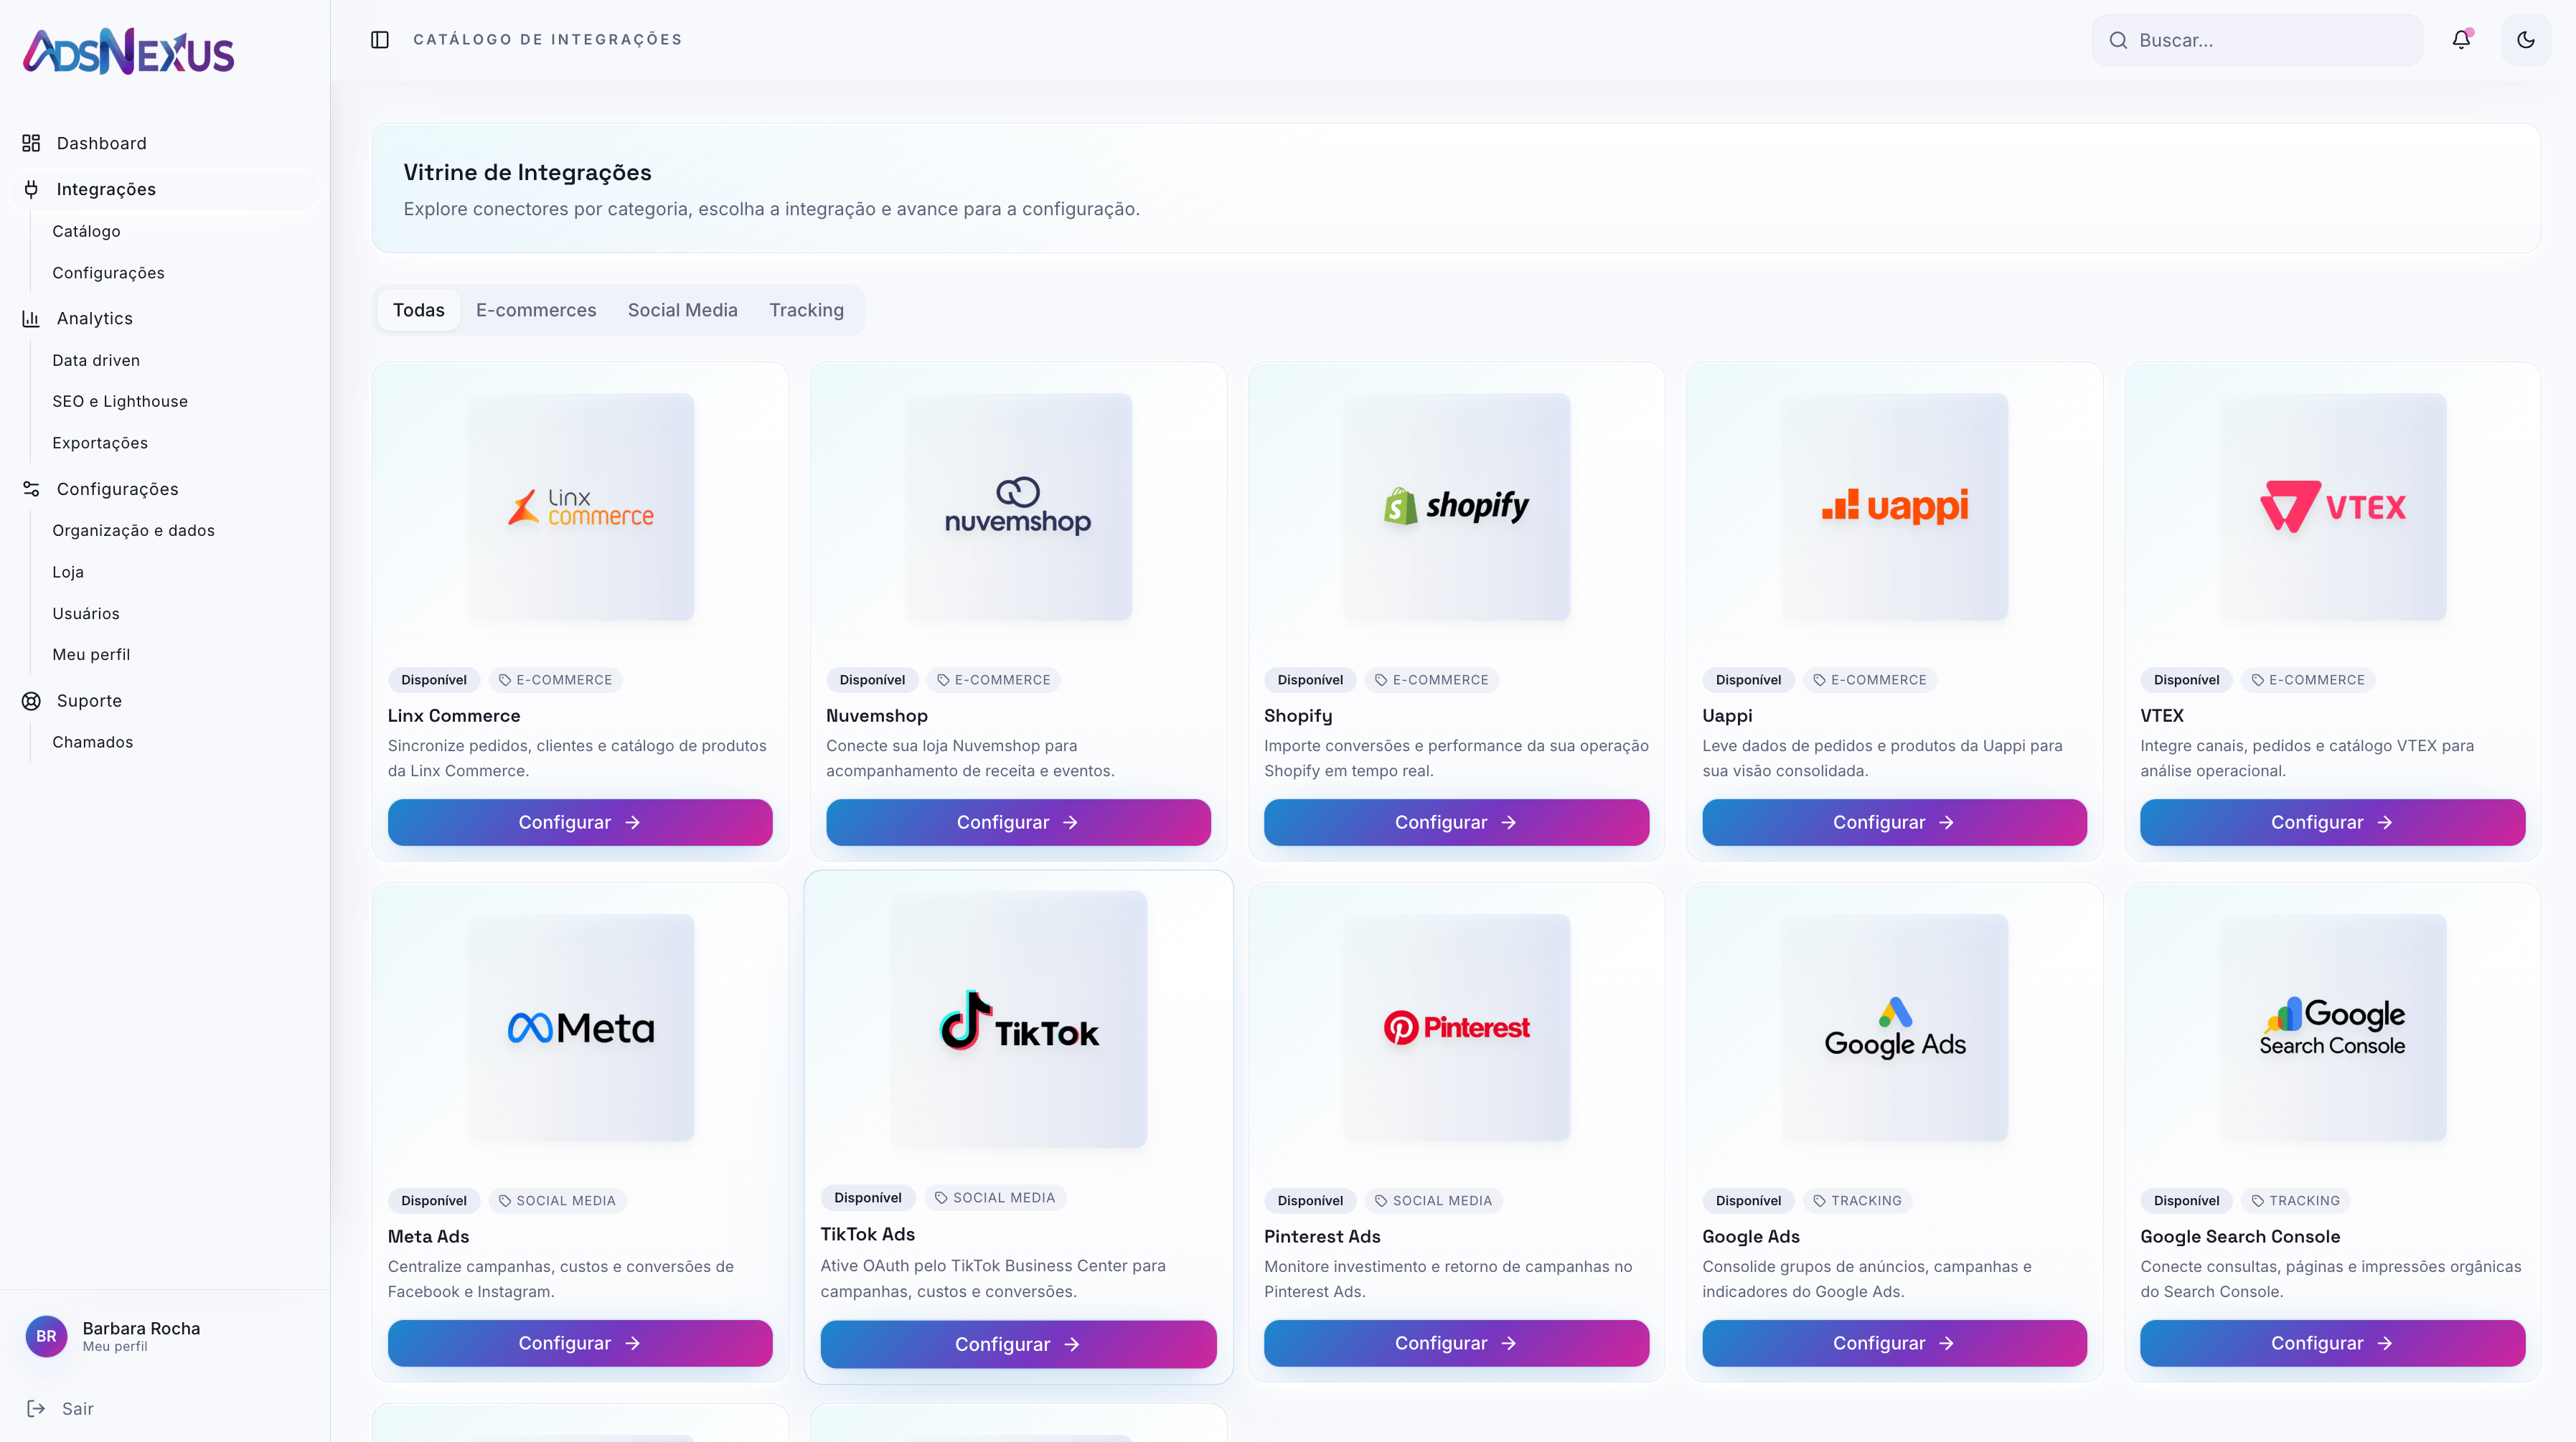Click Sair to log out
2576x1442 pixels.
[78, 1409]
